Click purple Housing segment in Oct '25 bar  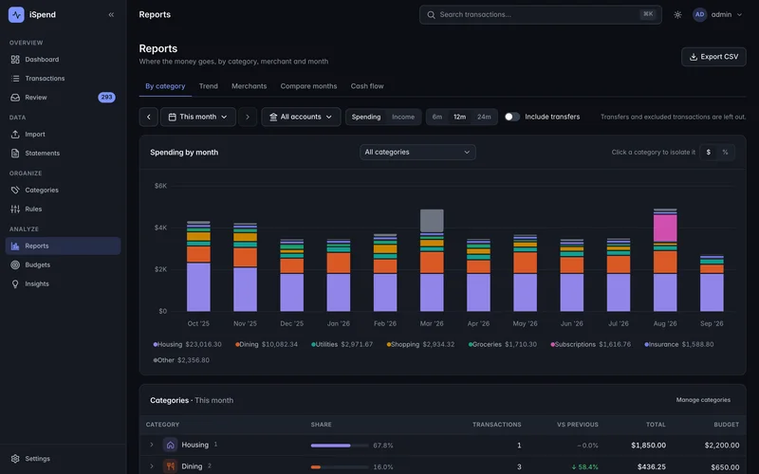198,287
